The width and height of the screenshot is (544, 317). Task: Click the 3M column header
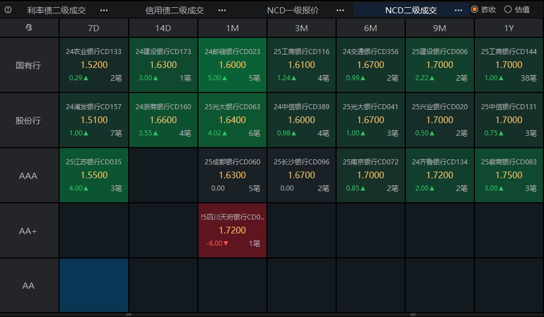301,28
